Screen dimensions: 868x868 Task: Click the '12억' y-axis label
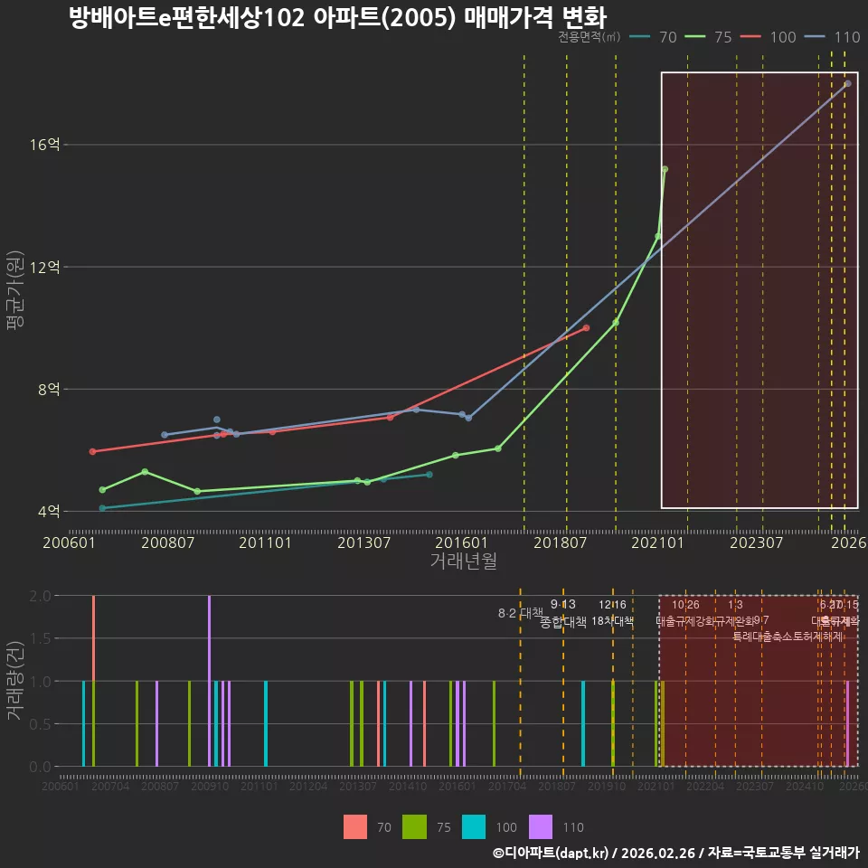tap(45, 267)
